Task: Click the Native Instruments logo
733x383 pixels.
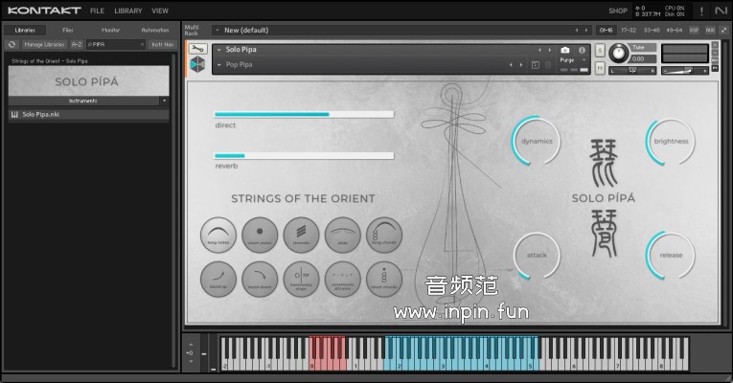Action: click(x=721, y=11)
